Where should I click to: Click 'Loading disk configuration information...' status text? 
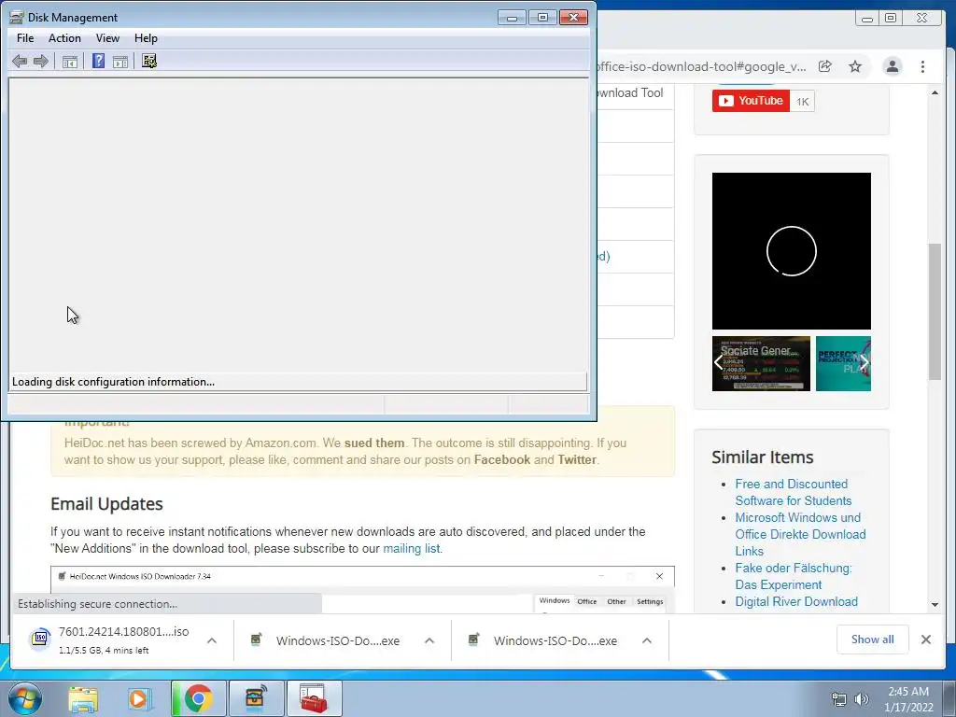pyautogui.click(x=113, y=382)
